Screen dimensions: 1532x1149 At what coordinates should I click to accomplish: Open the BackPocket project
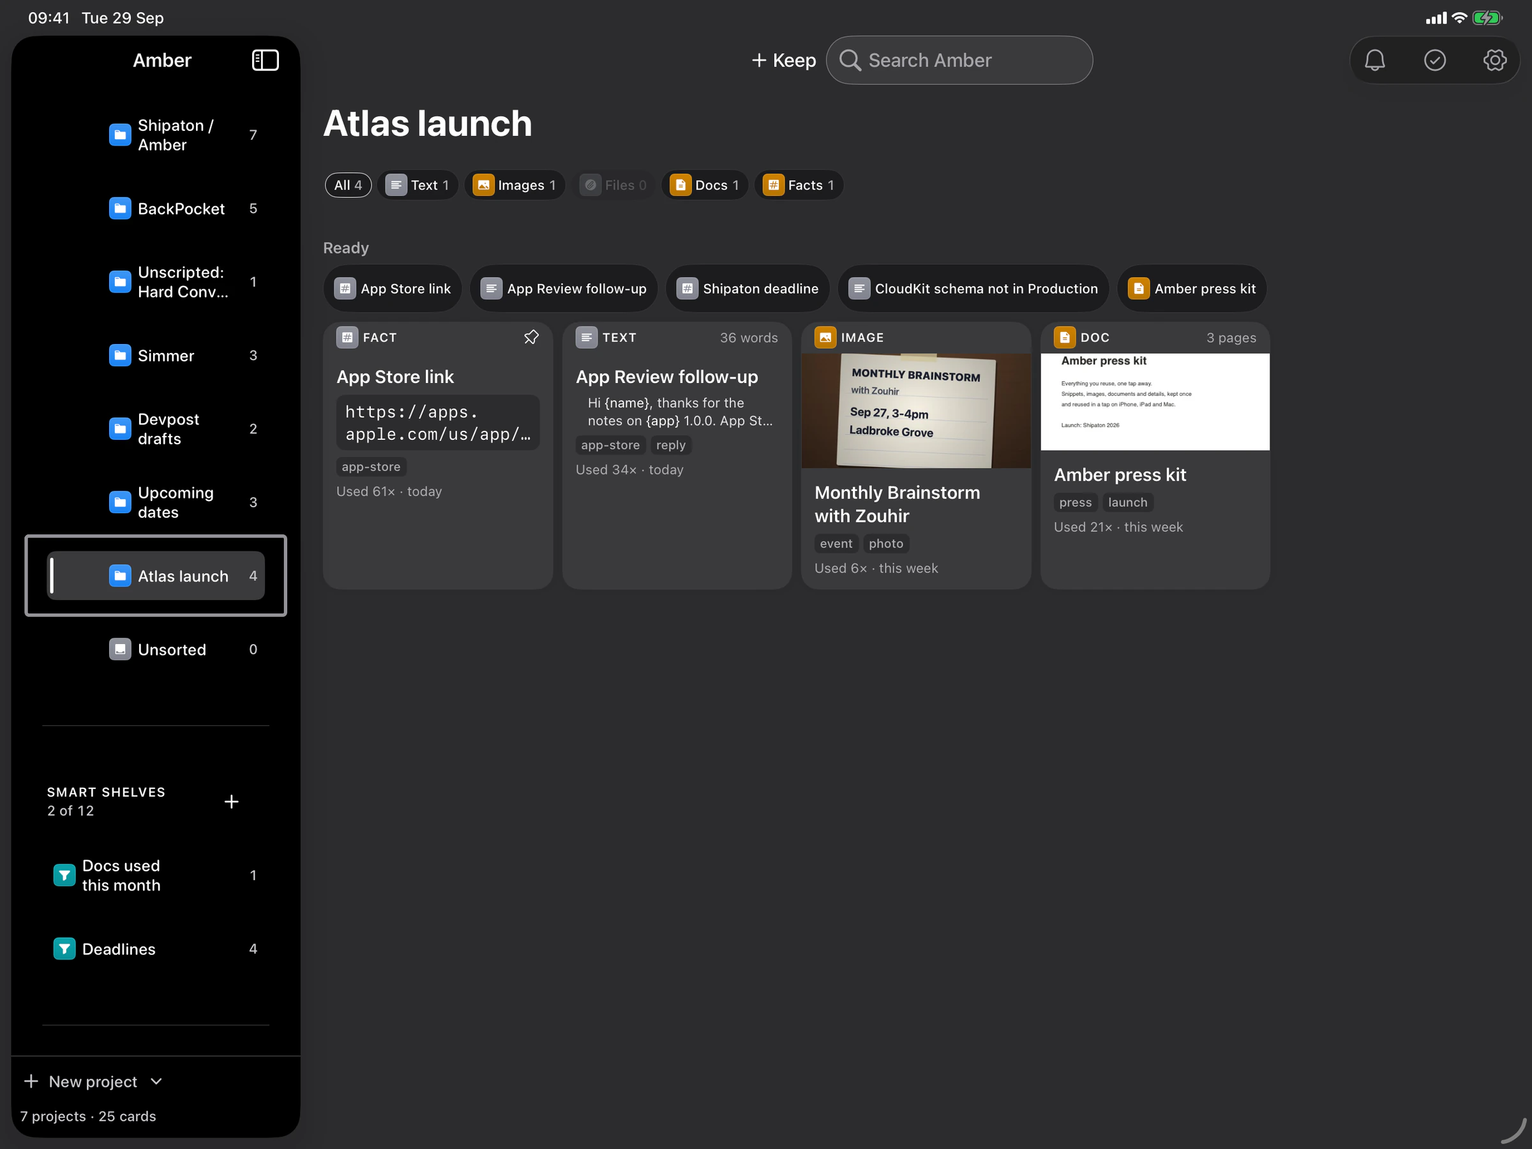(x=156, y=209)
